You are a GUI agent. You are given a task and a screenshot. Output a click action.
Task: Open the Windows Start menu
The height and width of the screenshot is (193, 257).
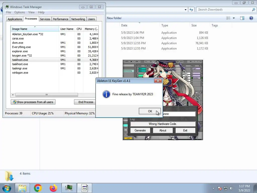(x=7, y=188)
